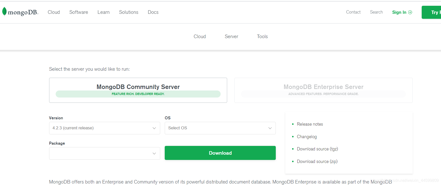The width and height of the screenshot is (441, 185).
Task: Click the Version dropdown chevron
Action: (x=154, y=128)
